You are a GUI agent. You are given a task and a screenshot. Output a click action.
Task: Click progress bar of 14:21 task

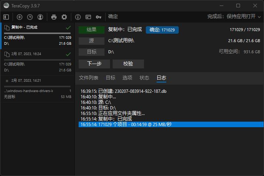click(x=37, y=87)
